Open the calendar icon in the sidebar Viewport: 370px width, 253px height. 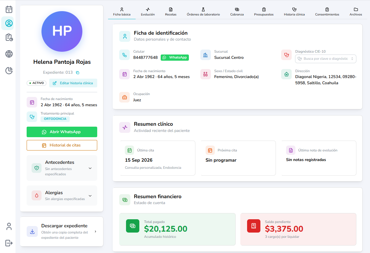[x=9, y=9]
